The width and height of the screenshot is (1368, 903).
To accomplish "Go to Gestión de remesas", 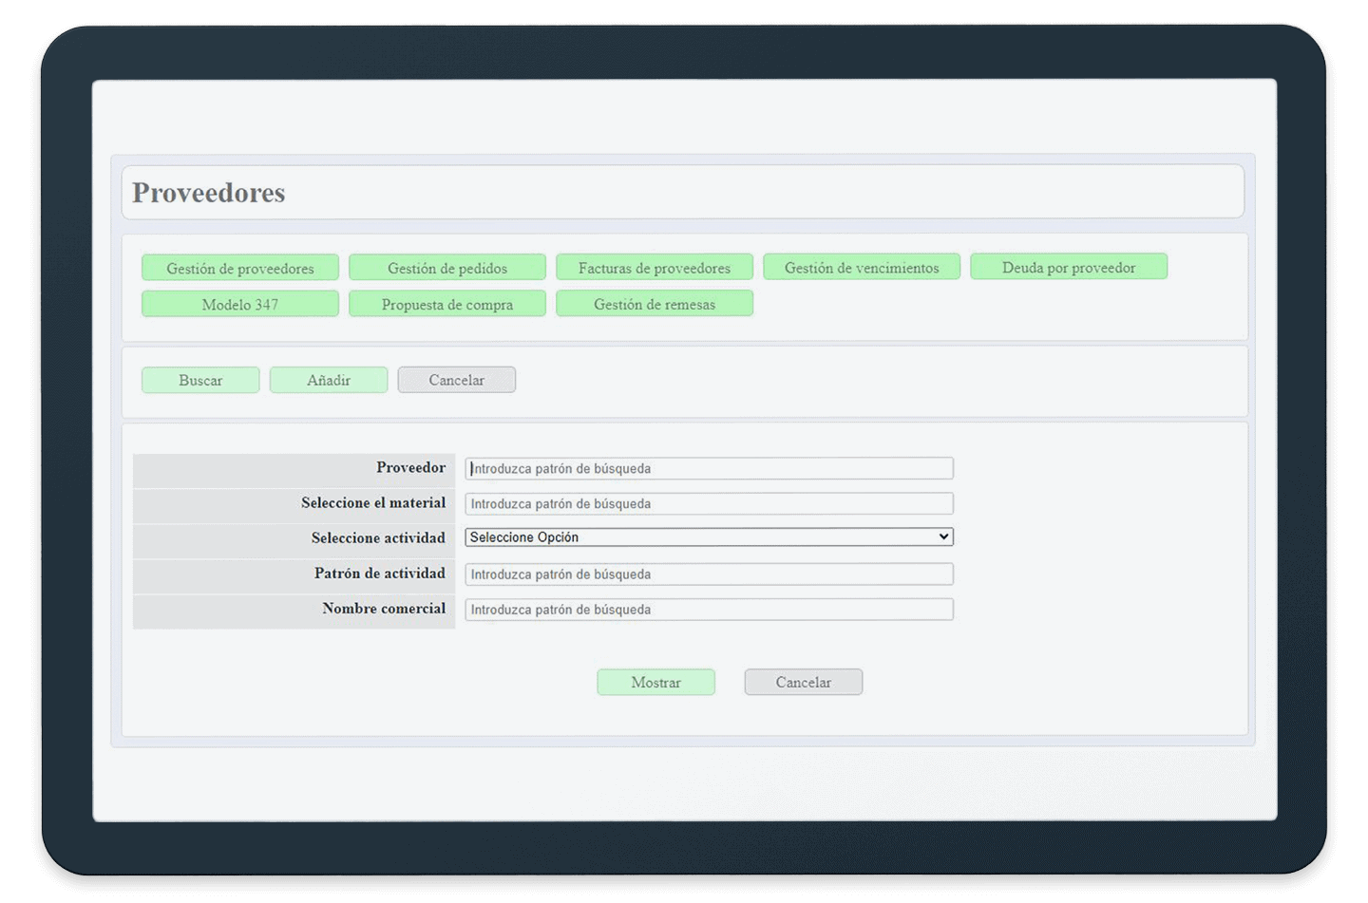I will [655, 304].
